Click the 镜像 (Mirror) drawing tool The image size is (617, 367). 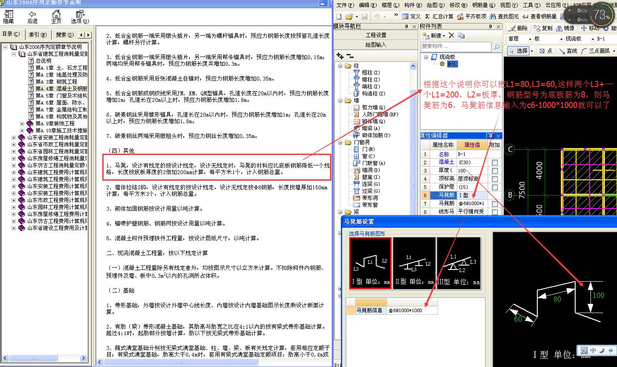pyautogui.click(x=565, y=28)
